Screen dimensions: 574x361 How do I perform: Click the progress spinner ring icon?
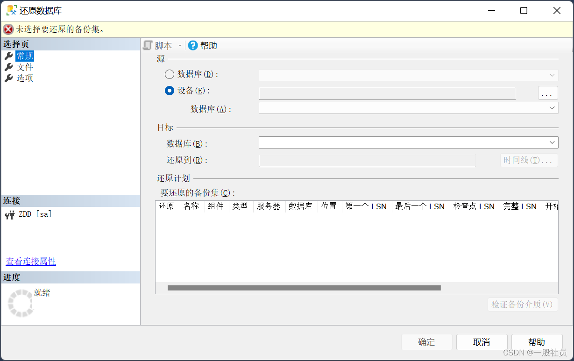[x=21, y=303]
